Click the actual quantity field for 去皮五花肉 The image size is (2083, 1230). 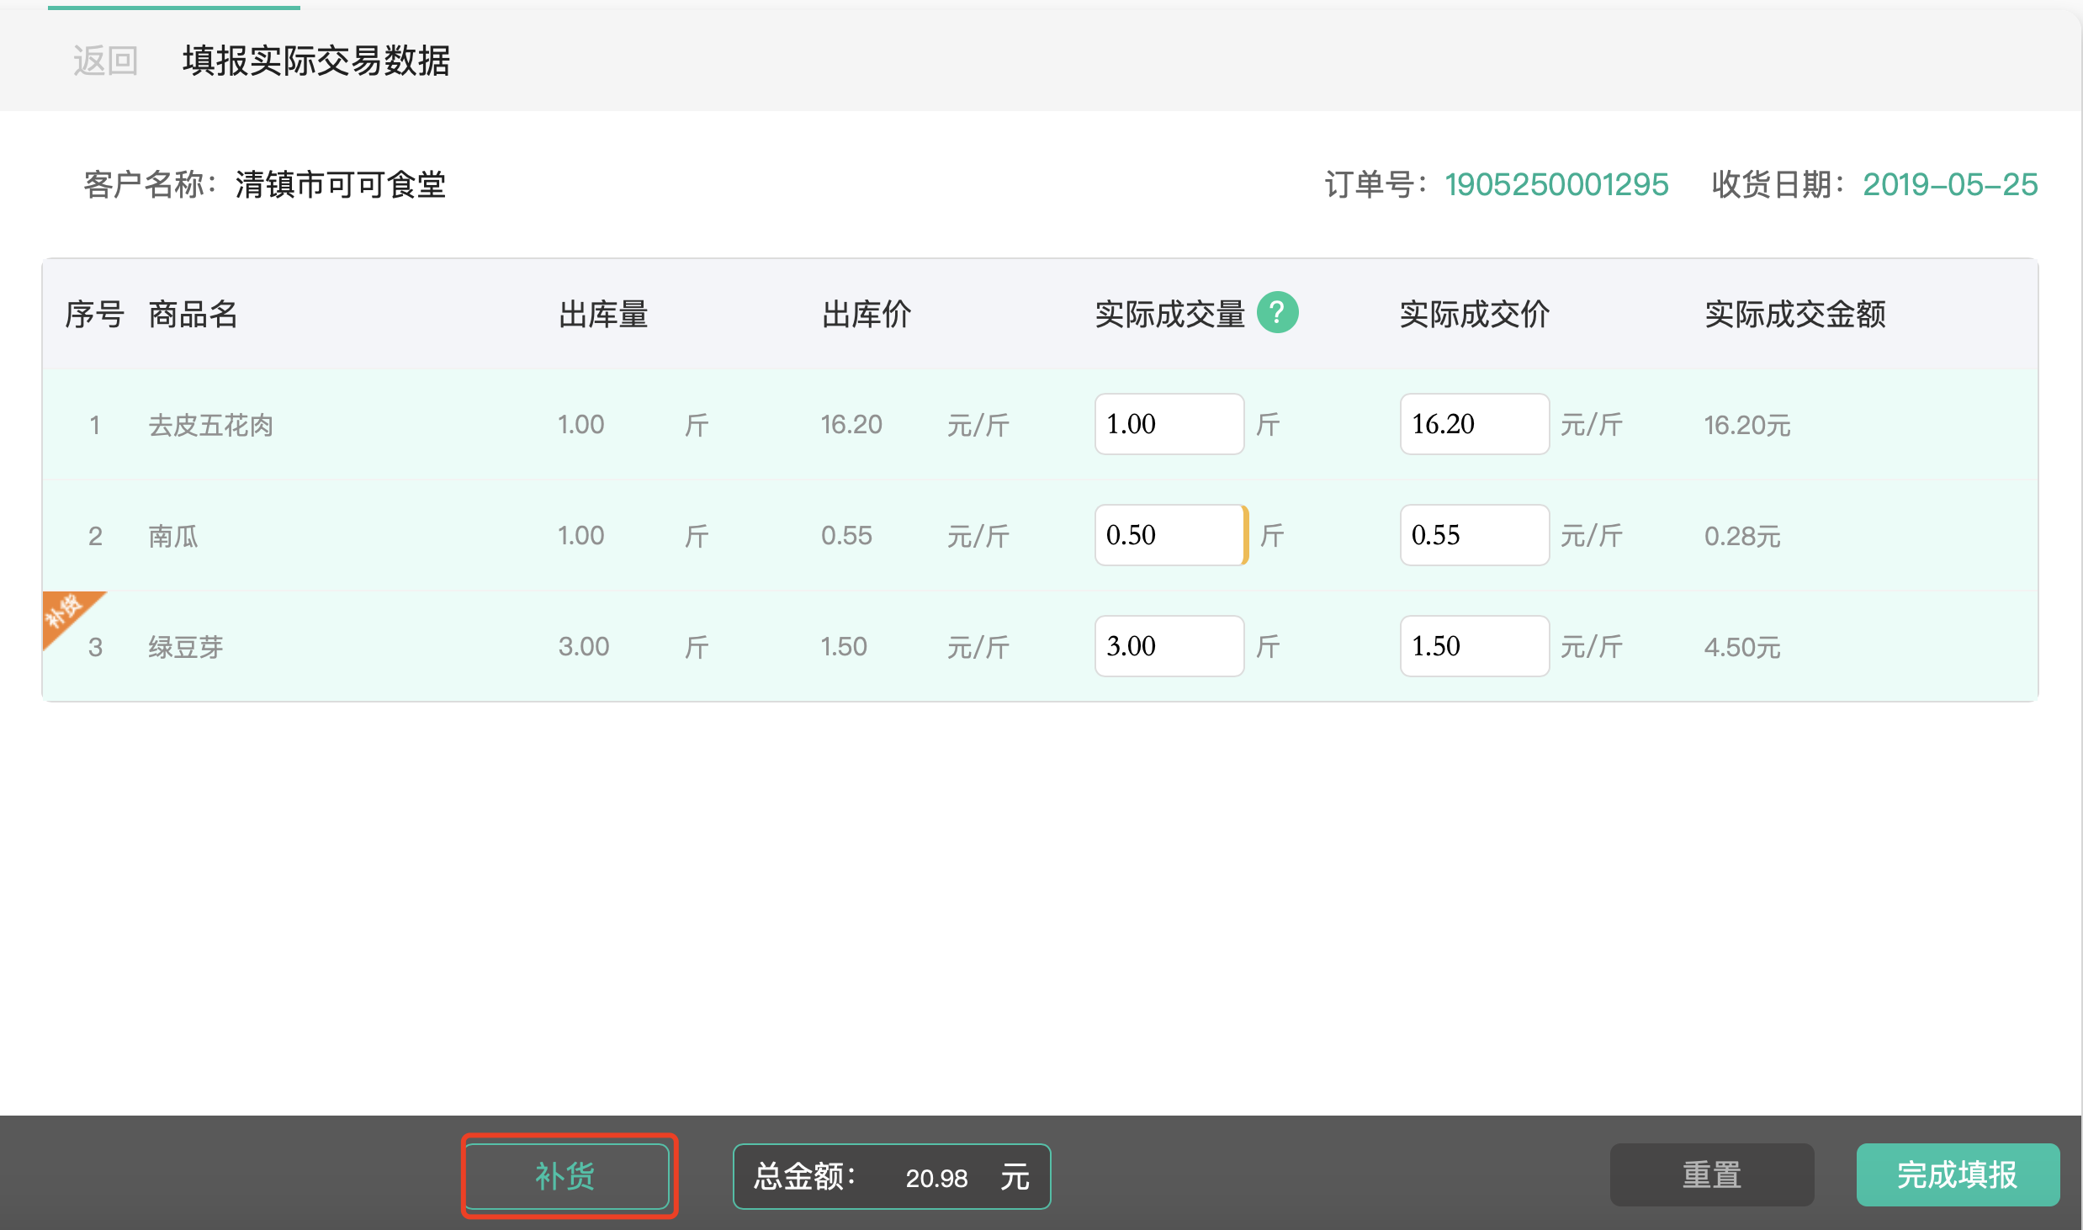[1169, 424]
